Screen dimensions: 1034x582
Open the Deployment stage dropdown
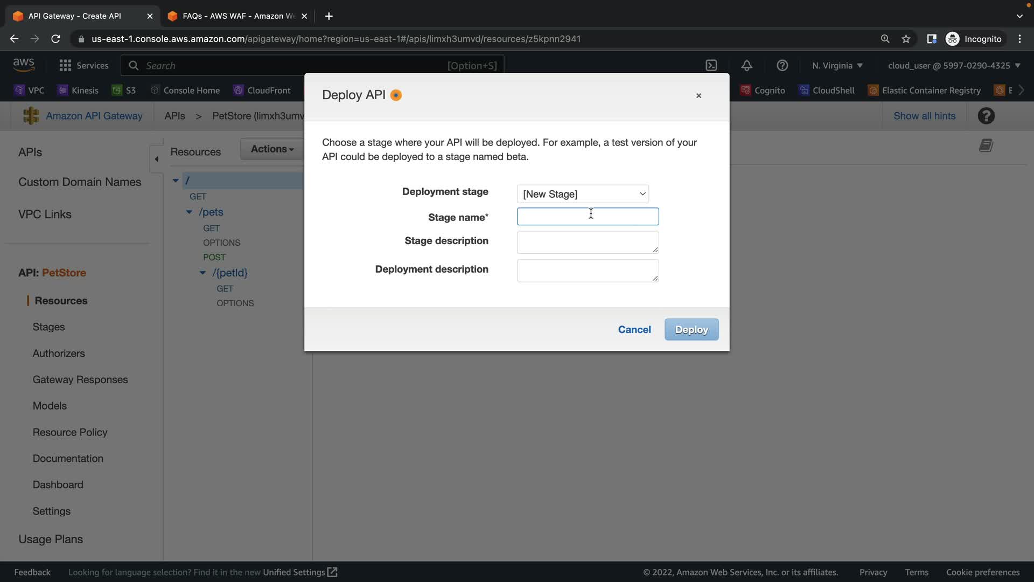[583, 194]
